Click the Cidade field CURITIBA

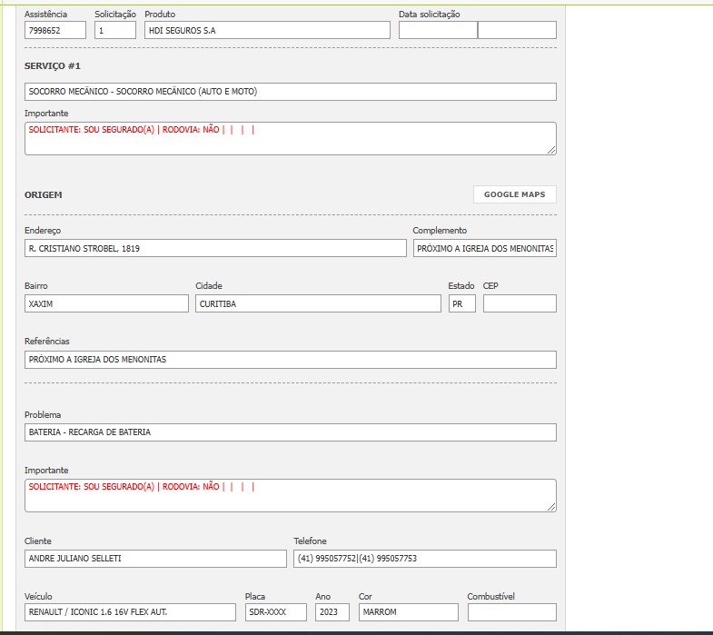pos(318,303)
